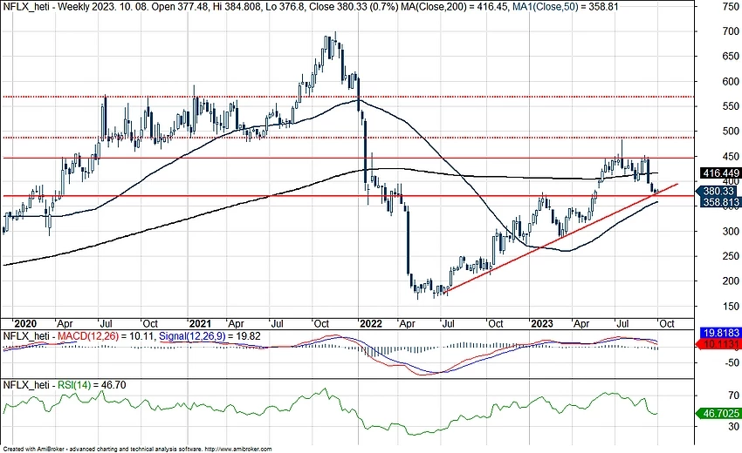Click the green 46.7025 RSI value tag
This screenshot has width=742, height=453.
click(x=718, y=413)
